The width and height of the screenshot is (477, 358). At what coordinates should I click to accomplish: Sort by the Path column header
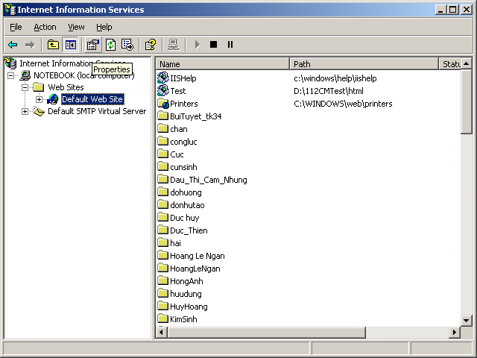[x=364, y=64]
